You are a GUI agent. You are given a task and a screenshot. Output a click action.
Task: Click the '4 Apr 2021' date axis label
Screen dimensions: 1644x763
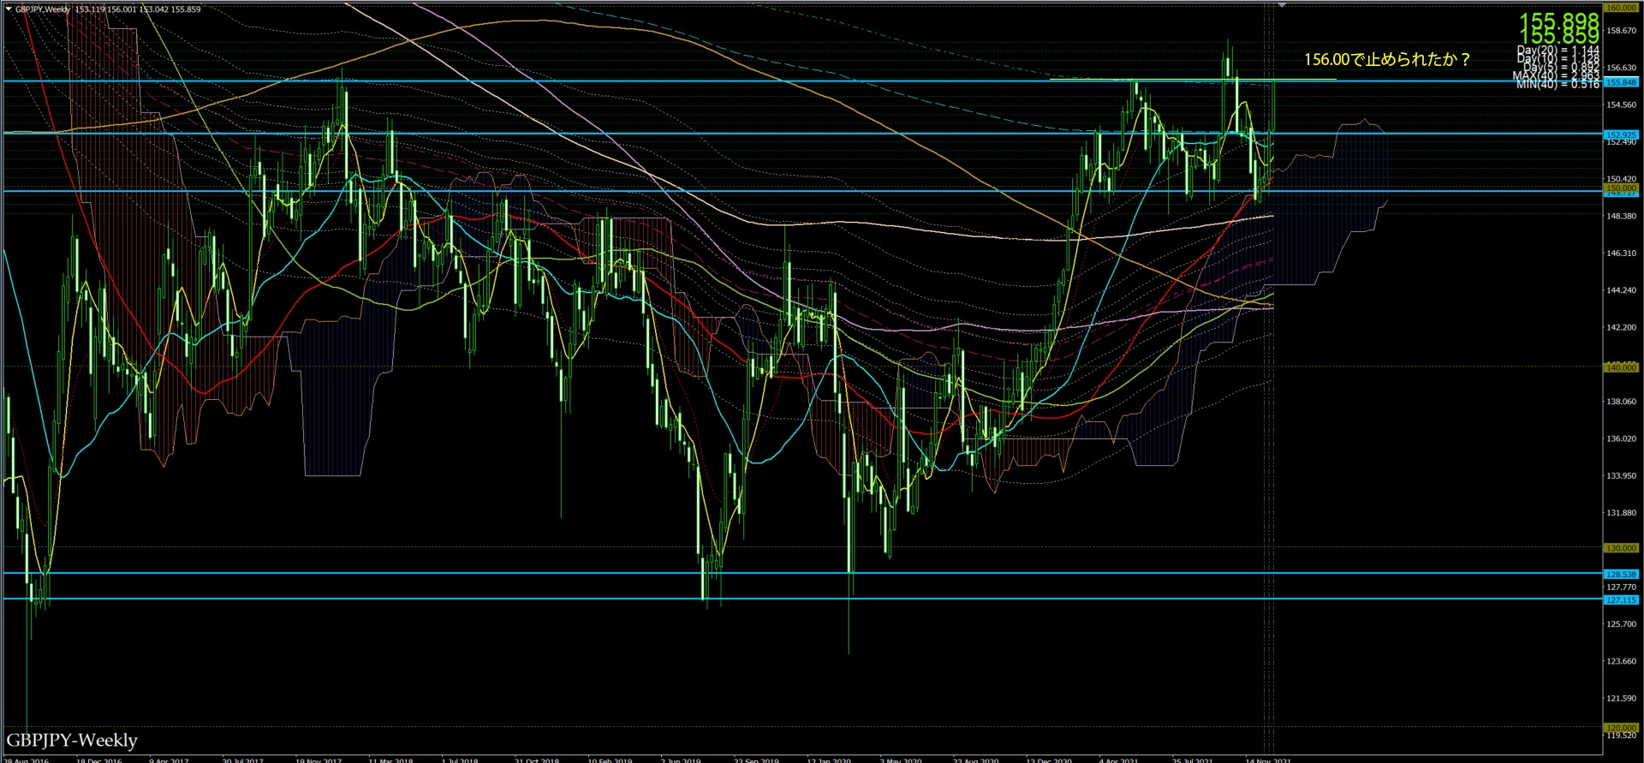pyautogui.click(x=1119, y=760)
